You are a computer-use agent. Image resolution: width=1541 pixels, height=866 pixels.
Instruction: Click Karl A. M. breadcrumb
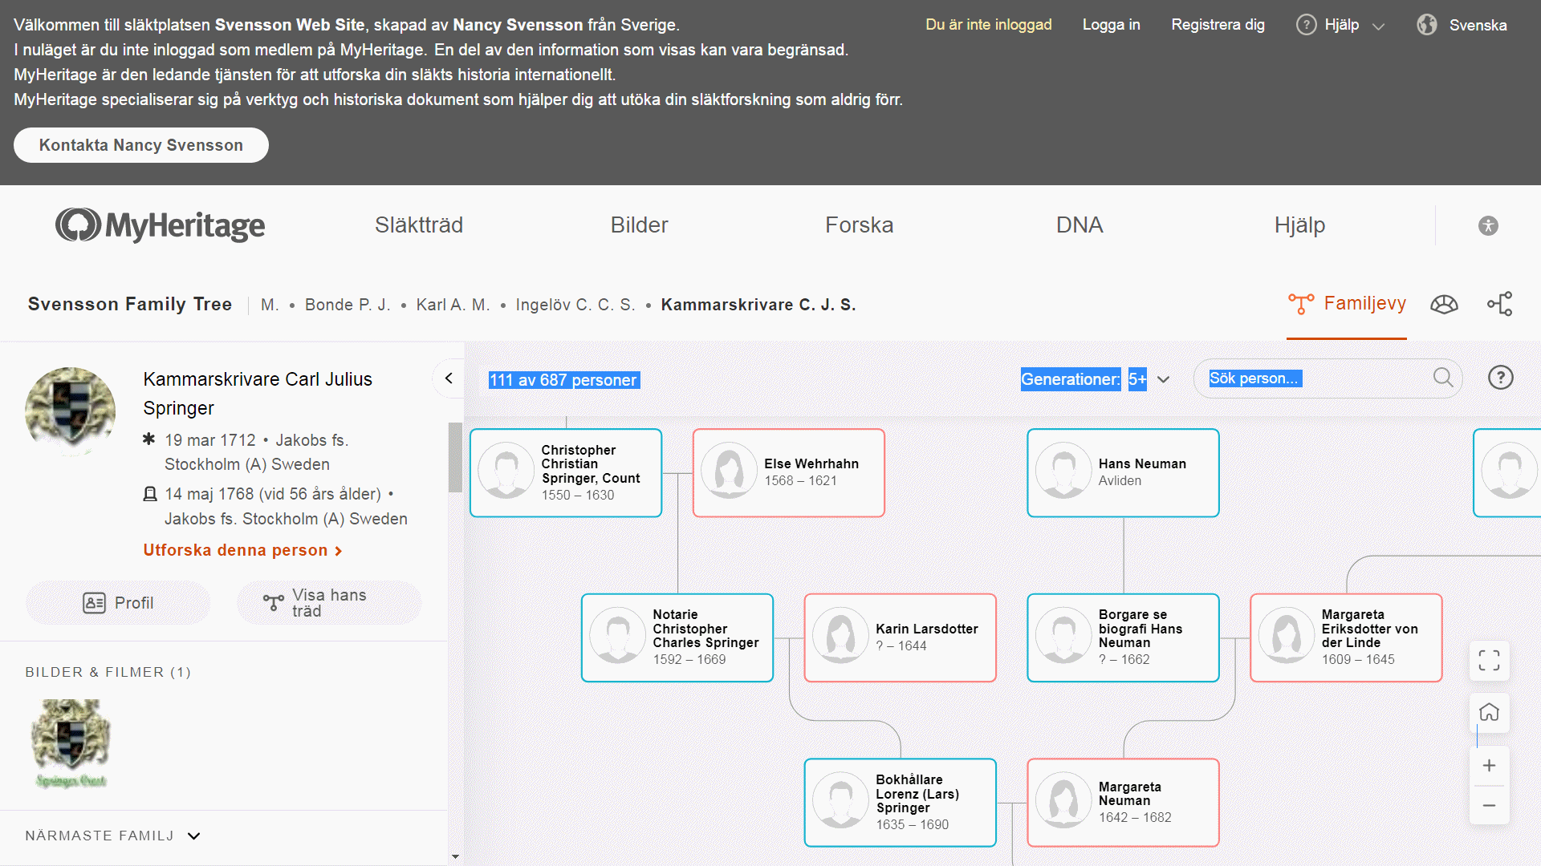click(453, 305)
